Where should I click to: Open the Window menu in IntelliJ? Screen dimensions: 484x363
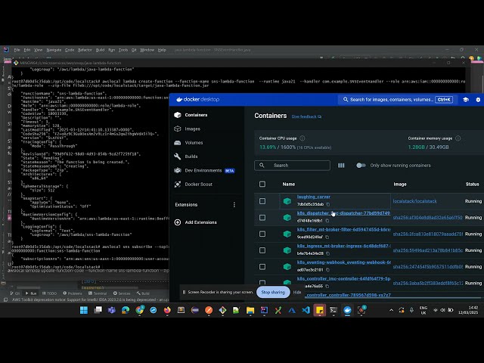tap(147, 50)
